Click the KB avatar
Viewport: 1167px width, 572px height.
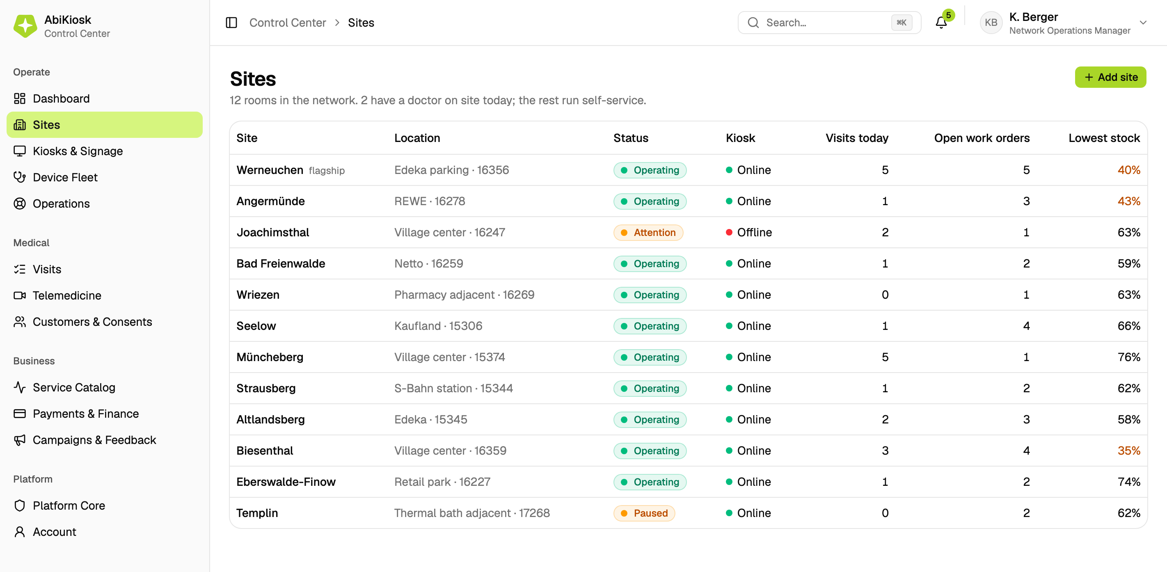pyautogui.click(x=991, y=23)
